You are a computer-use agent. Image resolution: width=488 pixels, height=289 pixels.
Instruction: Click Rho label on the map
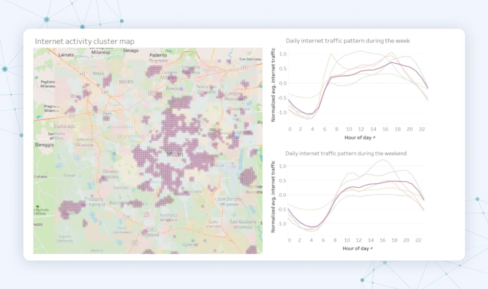pyautogui.click(x=75, y=96)
